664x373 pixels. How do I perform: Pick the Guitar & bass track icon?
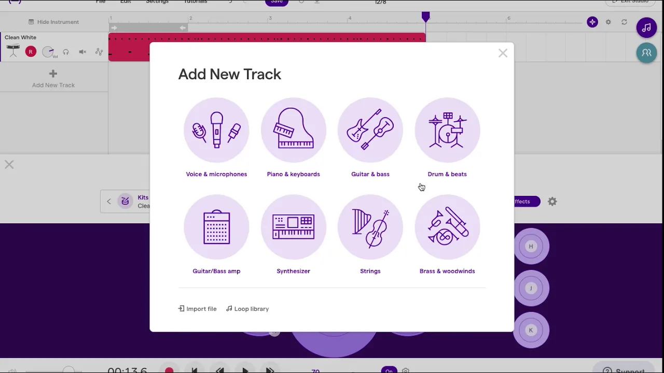tap(370, 130)
